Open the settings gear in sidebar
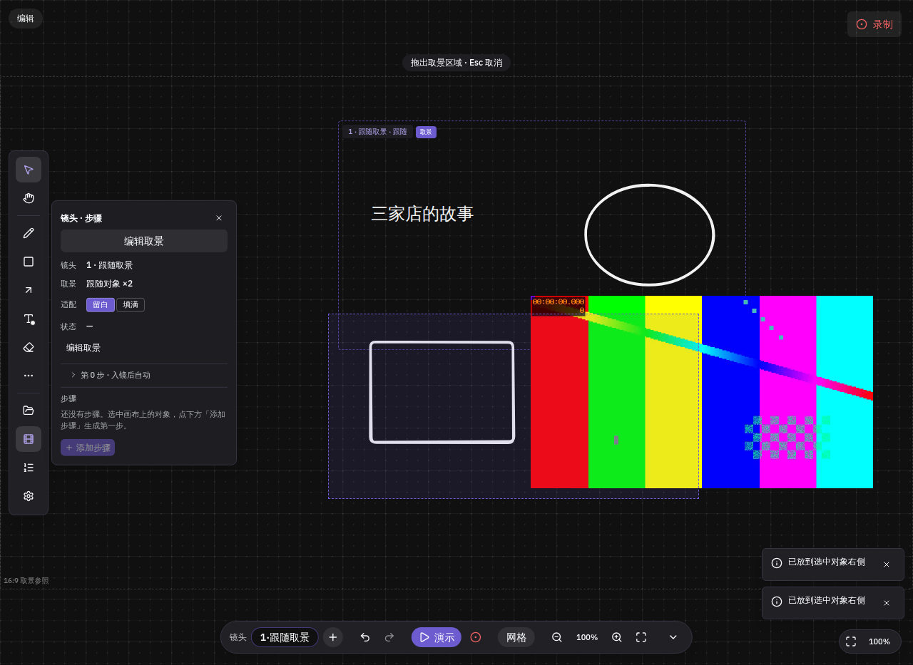This screenshot has height=665, width=913. (x=29, y=496)
